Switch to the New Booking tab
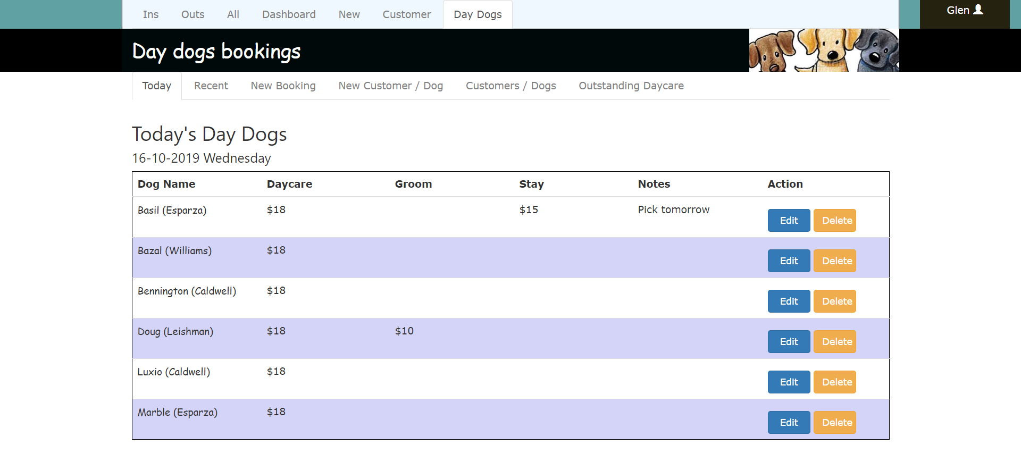Screen dimensions: 1021x453 pyautogui.click(x=283, y=86)
